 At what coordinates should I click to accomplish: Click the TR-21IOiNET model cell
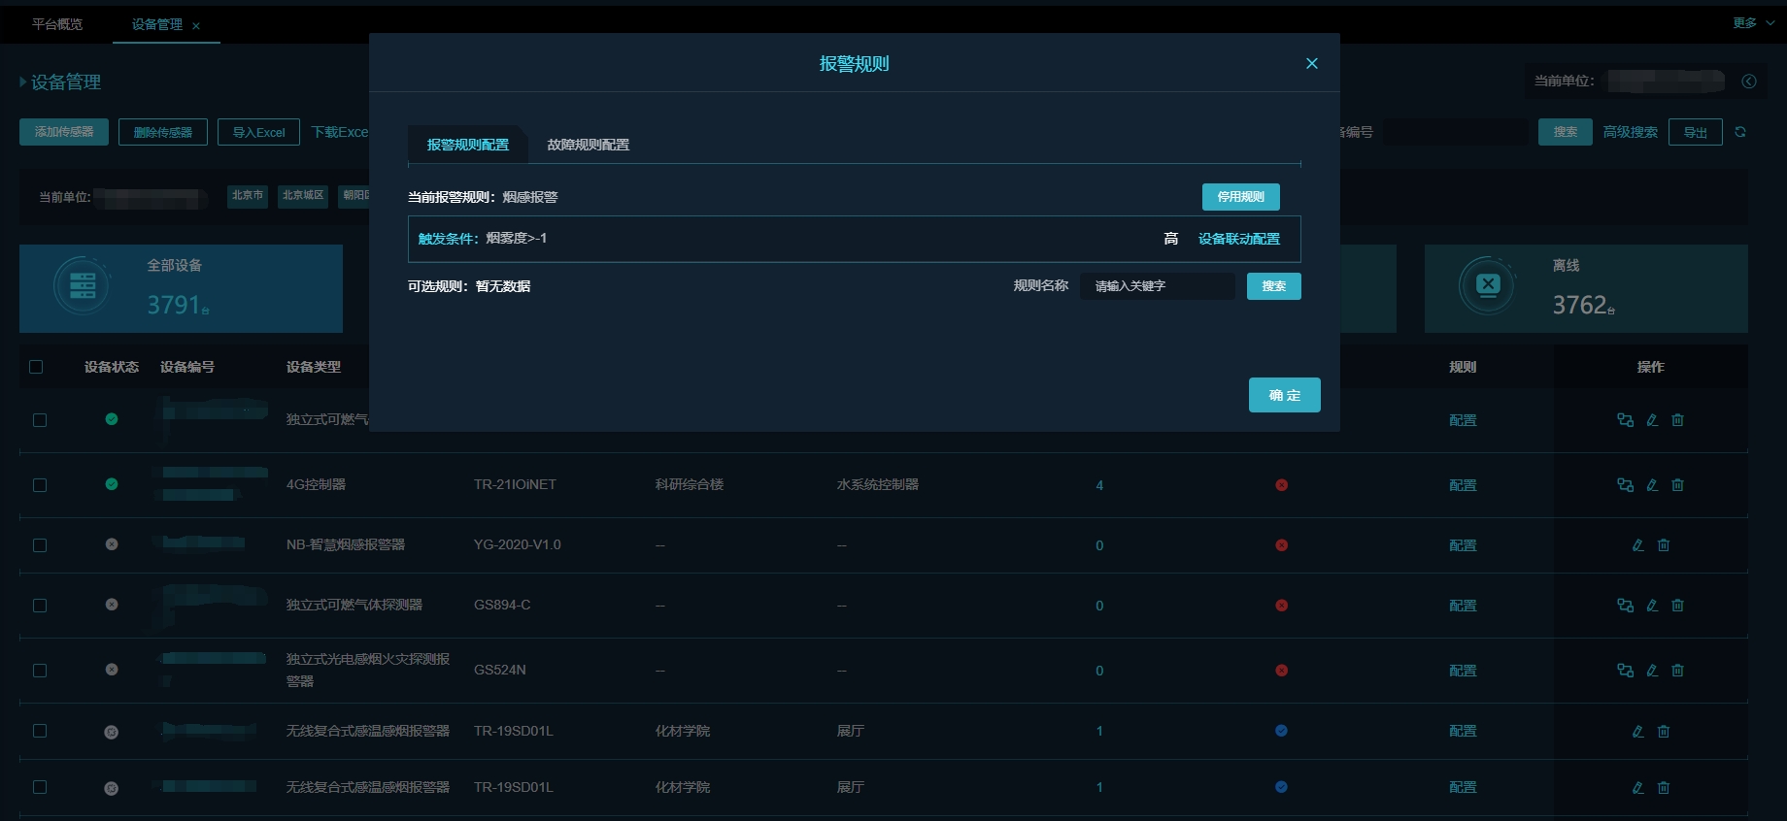[x=515, y=484]
